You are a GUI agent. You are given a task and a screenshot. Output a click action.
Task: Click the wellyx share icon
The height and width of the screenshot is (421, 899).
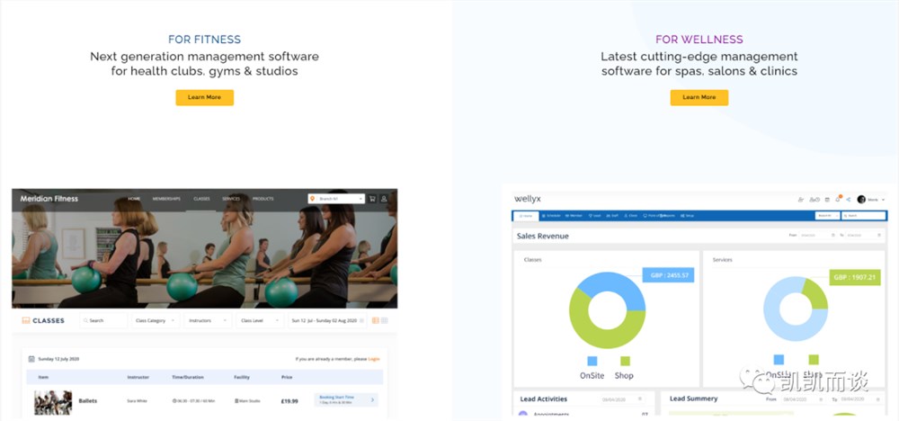848,199
